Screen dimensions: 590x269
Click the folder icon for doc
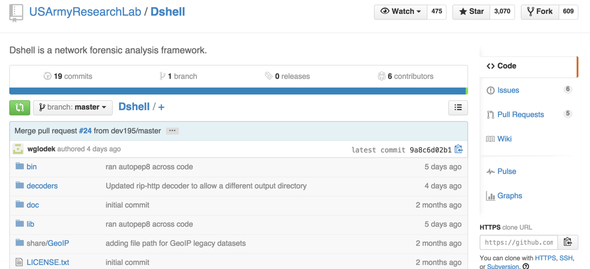coord(20,205)
